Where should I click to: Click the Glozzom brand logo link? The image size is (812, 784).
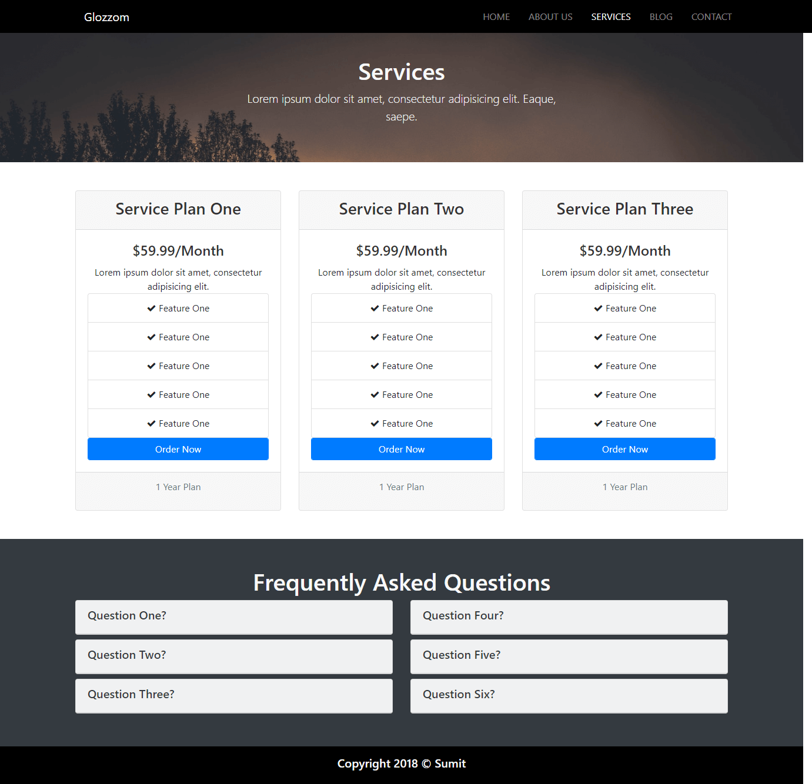point(106,17)
